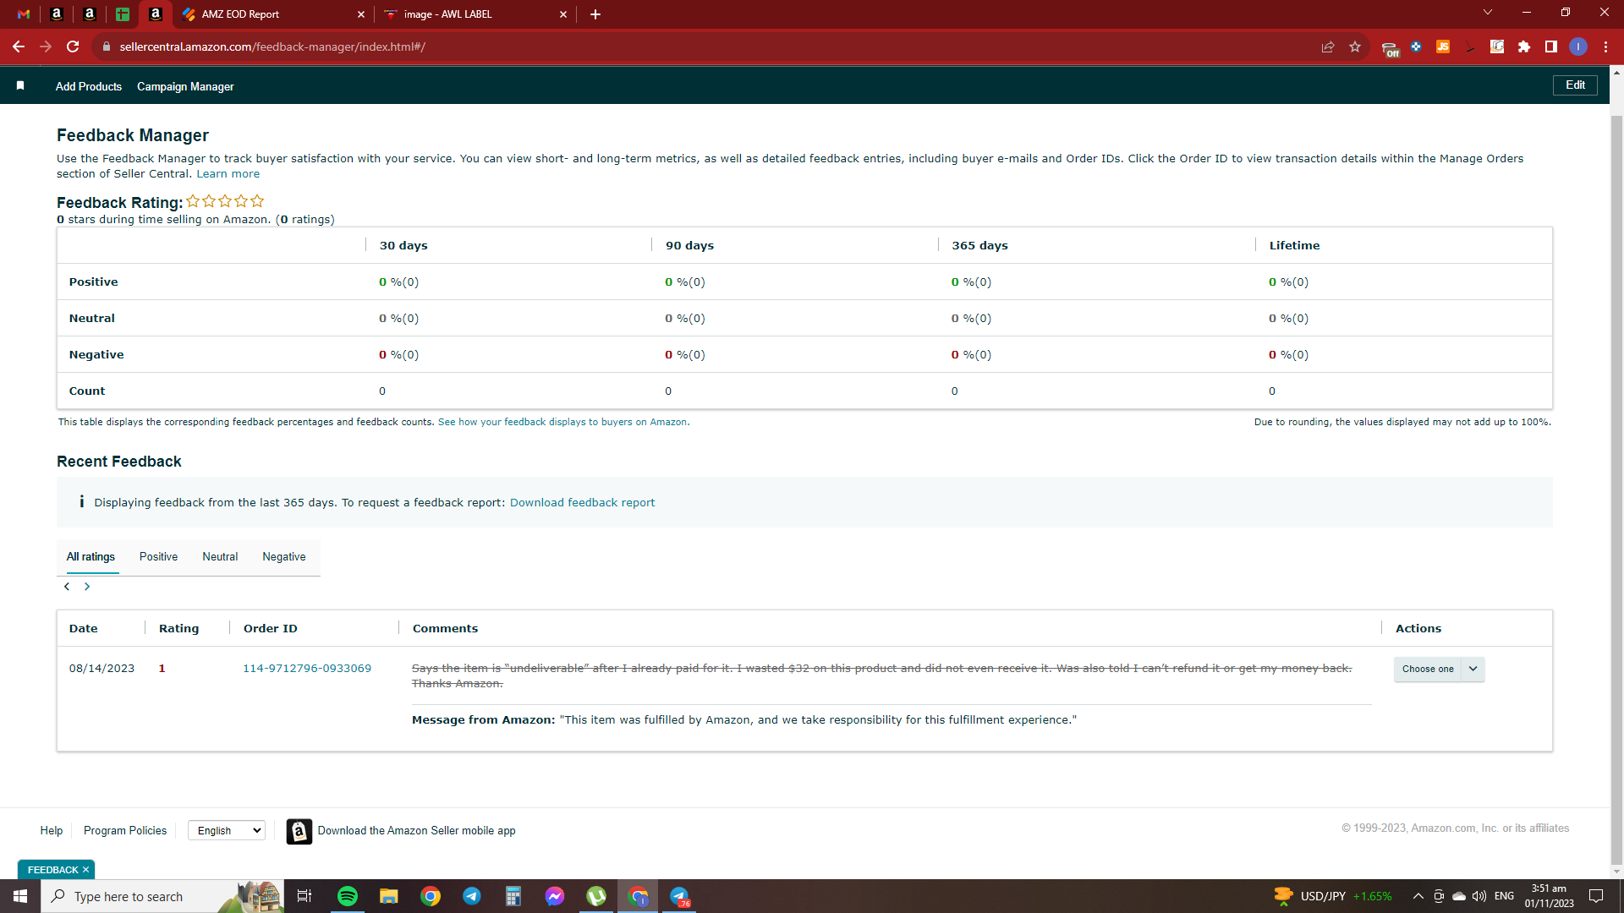Open the orange JS extension
Screen dimensions: 1624x913
pos(1443,46)
